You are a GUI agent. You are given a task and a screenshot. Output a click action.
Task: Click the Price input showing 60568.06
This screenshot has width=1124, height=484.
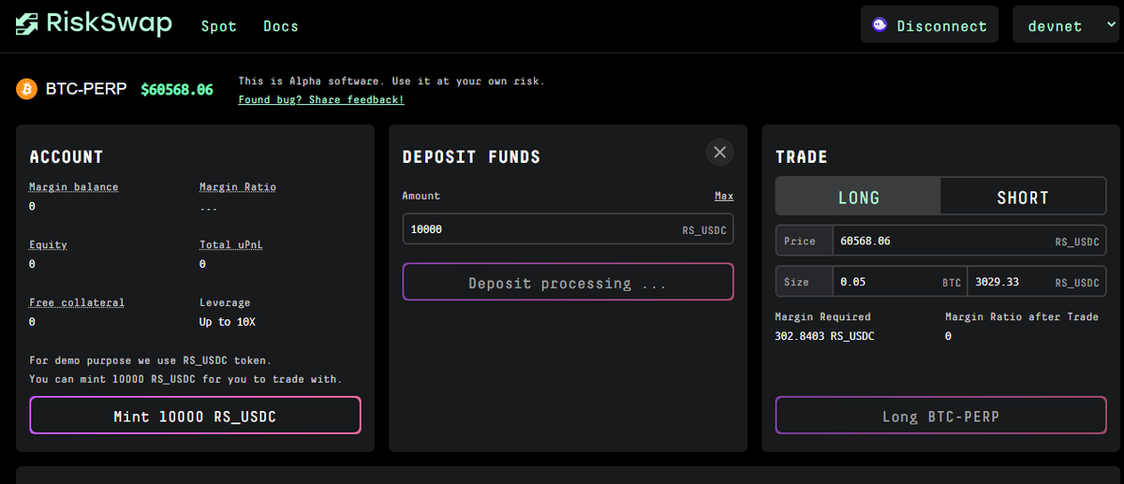[969, 242]
